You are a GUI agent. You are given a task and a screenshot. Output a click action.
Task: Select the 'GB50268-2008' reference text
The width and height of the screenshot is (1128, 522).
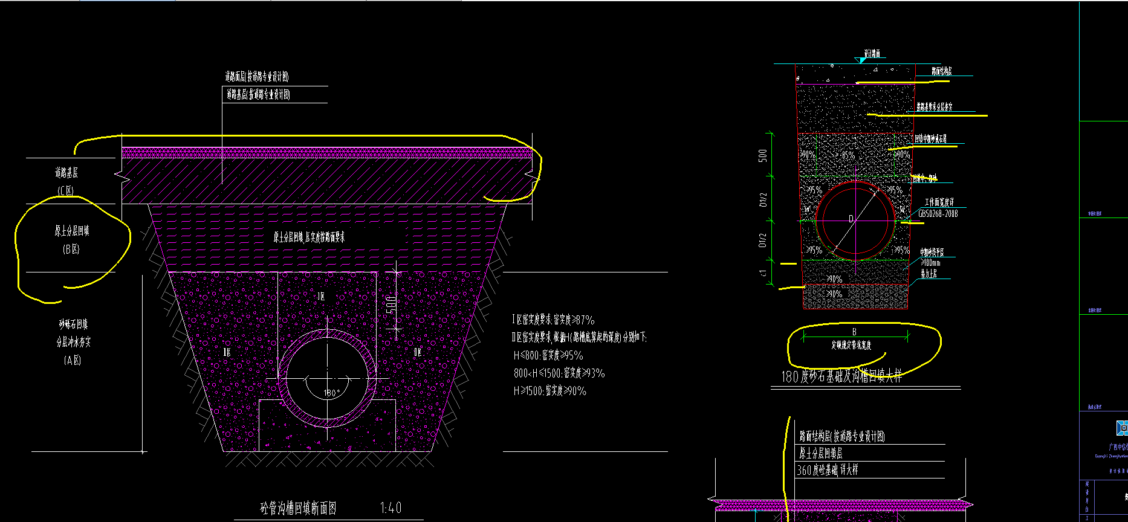pyautogui.click(x=938, y=213)
